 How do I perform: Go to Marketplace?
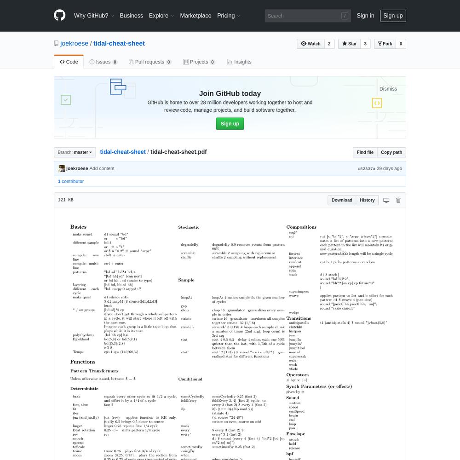tap(195, 16)
